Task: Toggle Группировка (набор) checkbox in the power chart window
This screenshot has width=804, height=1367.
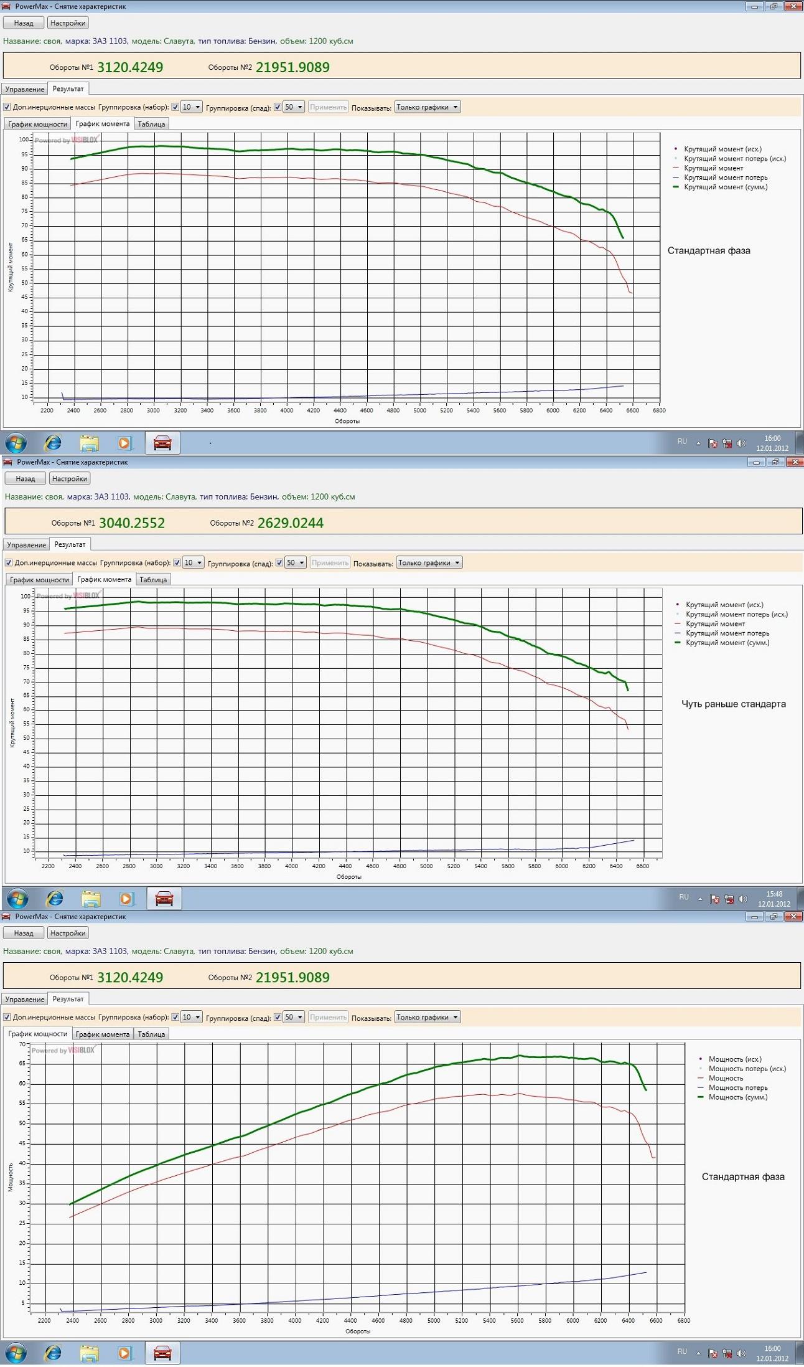Action: tap(175, 1017)
